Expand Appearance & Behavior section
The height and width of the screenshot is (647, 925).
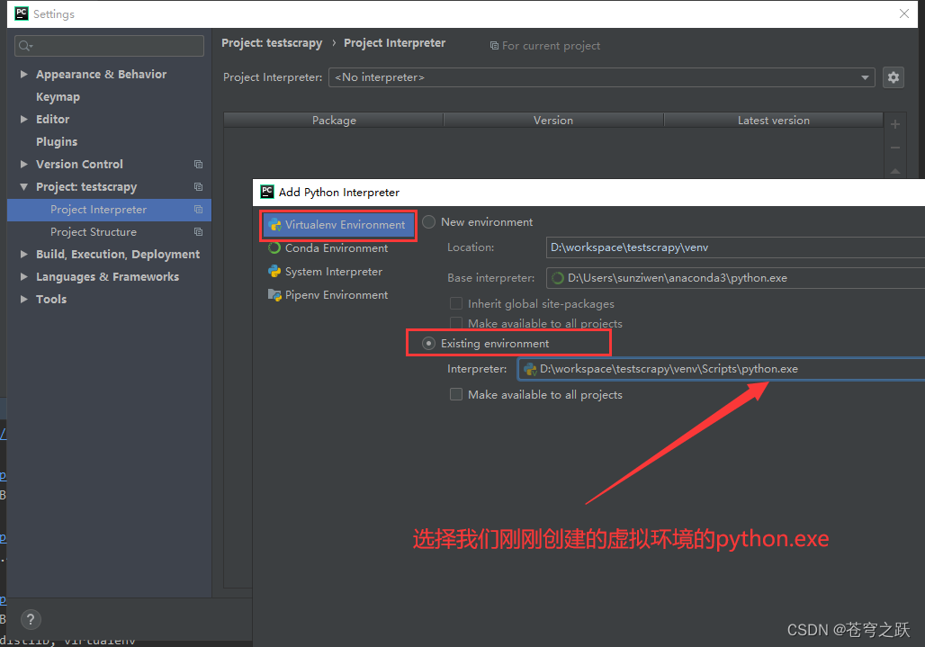point(23,75)
